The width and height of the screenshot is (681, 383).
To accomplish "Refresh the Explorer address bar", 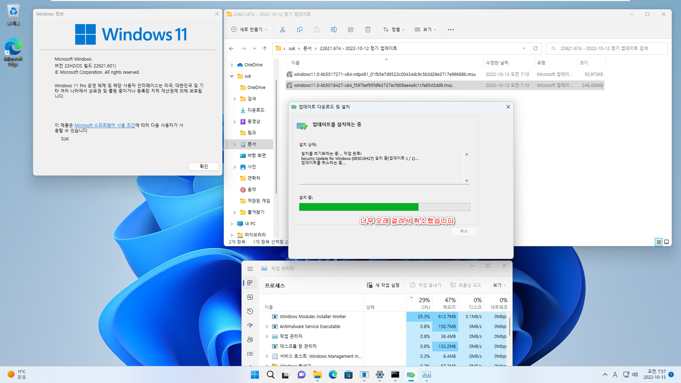I will coord(536,48).
